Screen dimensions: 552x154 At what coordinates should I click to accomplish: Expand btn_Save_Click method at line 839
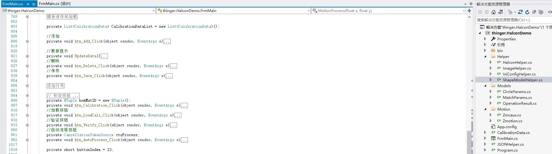pyautogui.click(x=27, y=76)
